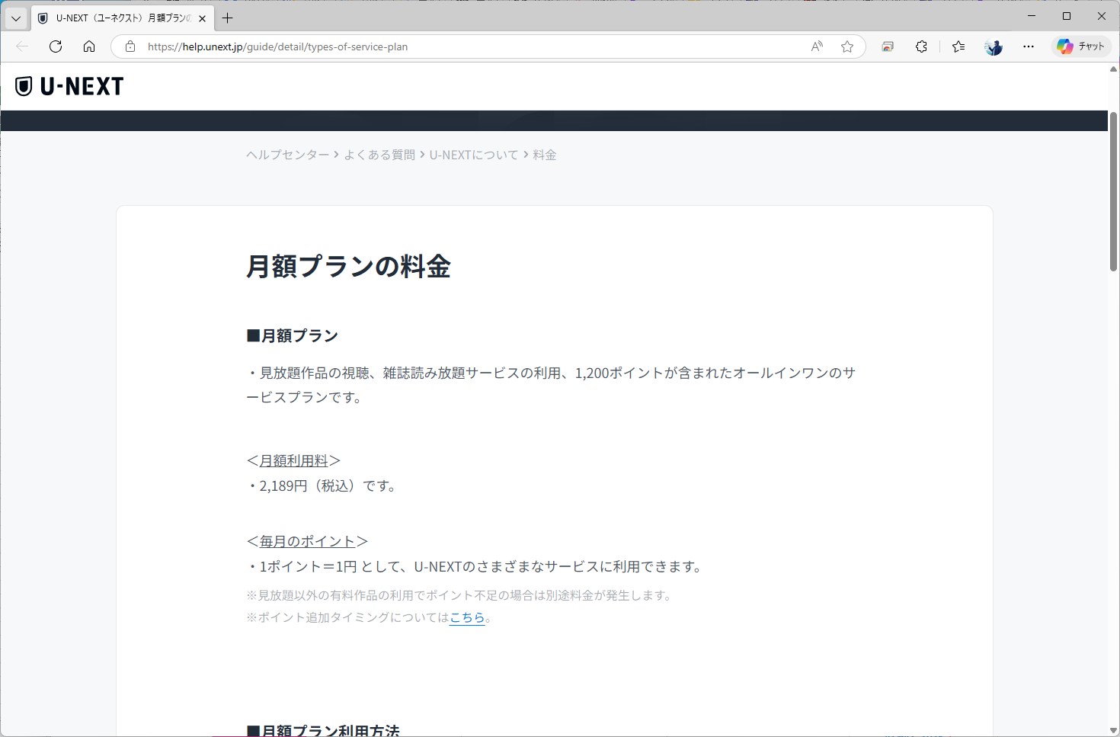Go to the browser home page

click(x=89, y=46)
